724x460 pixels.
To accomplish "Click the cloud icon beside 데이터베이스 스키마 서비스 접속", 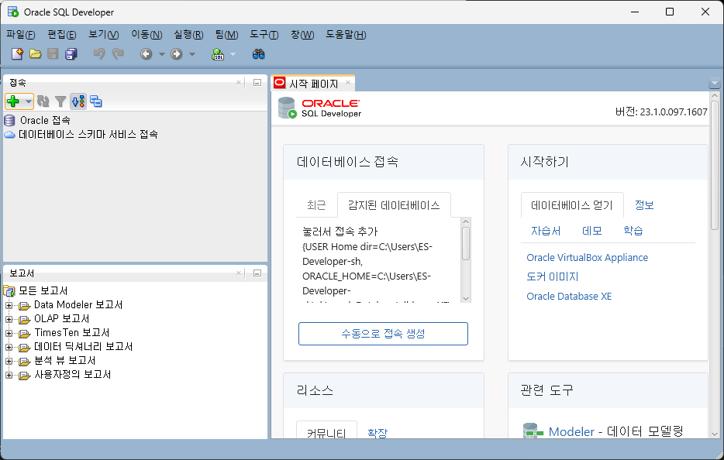I will pos(9,135).
